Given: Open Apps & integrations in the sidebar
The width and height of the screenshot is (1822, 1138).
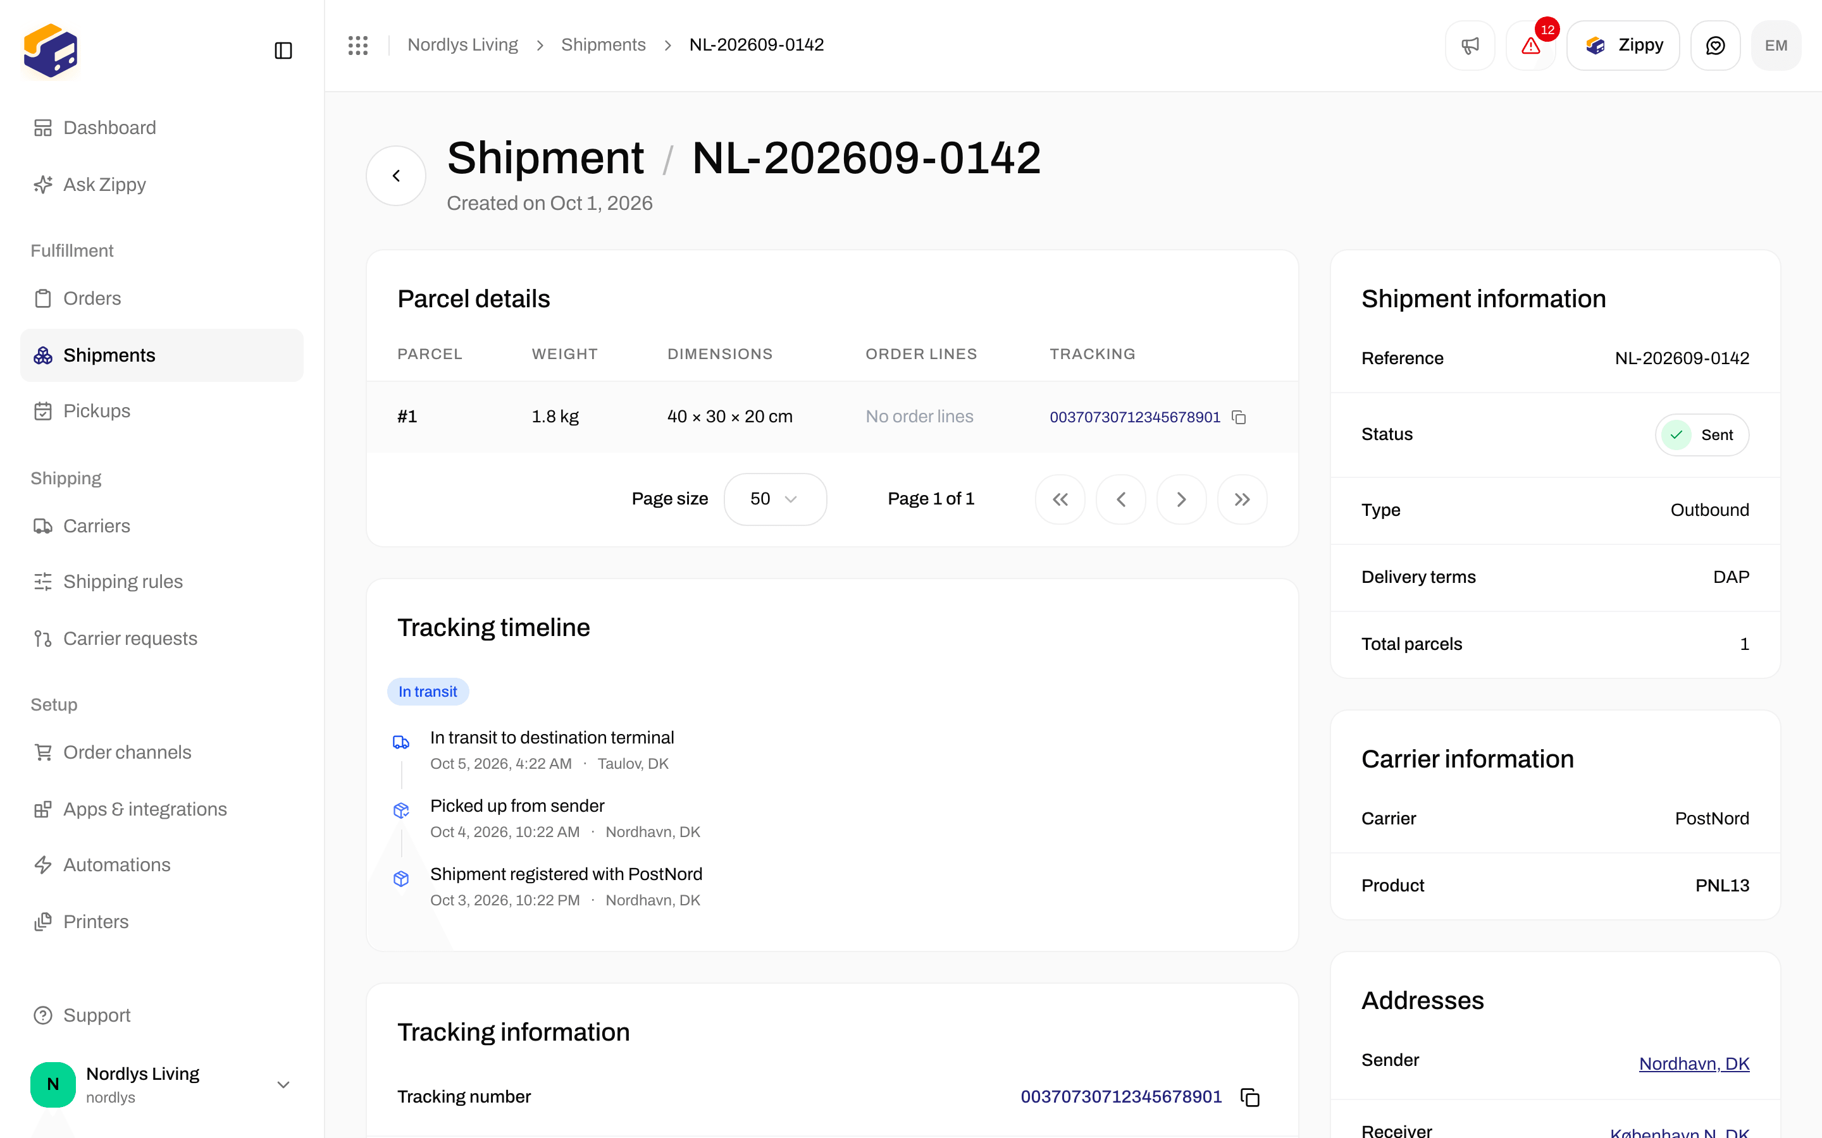Looking at the screenshot, I should 162,809.
